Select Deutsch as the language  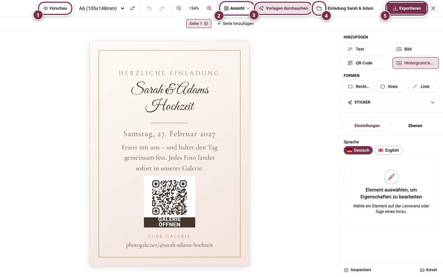tap(358, 150)
